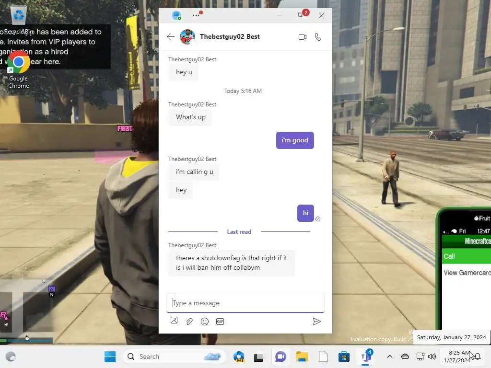Screen dimensions: 491x368
Task: Open the Teams taskbar icon with badge 4
Action: tap(365, 356)
